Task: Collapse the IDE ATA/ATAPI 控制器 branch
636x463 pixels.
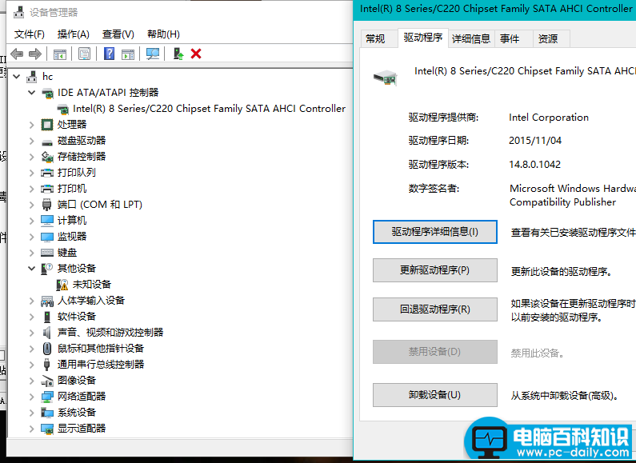Action: pyautogui.click(x=32, y=93)
